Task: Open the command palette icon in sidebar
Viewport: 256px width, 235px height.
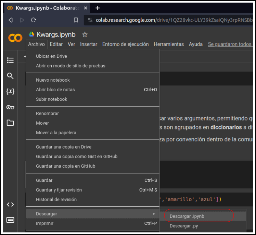Action: [10, 220]
